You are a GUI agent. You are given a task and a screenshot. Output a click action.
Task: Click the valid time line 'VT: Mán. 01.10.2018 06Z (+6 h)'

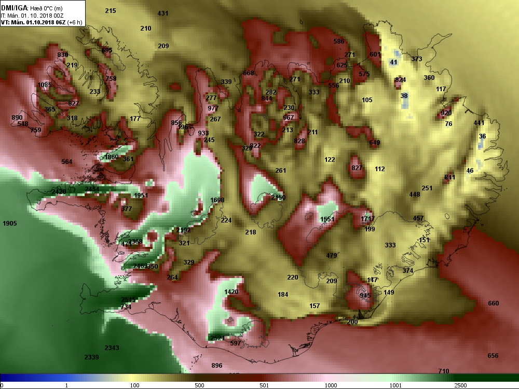point(42,22)
